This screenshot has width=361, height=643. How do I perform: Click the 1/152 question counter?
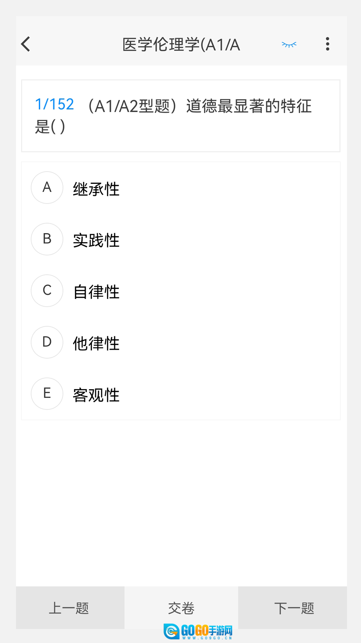click(x=54, y=104)
